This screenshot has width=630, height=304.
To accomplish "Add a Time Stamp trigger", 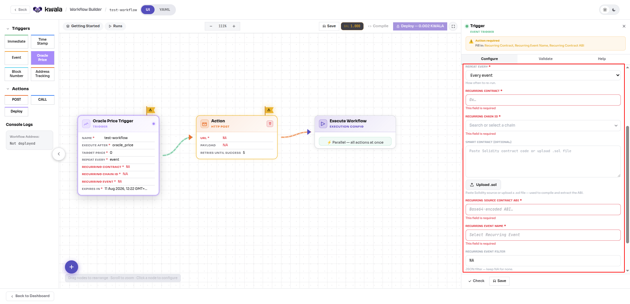I will tap(43, 42).
